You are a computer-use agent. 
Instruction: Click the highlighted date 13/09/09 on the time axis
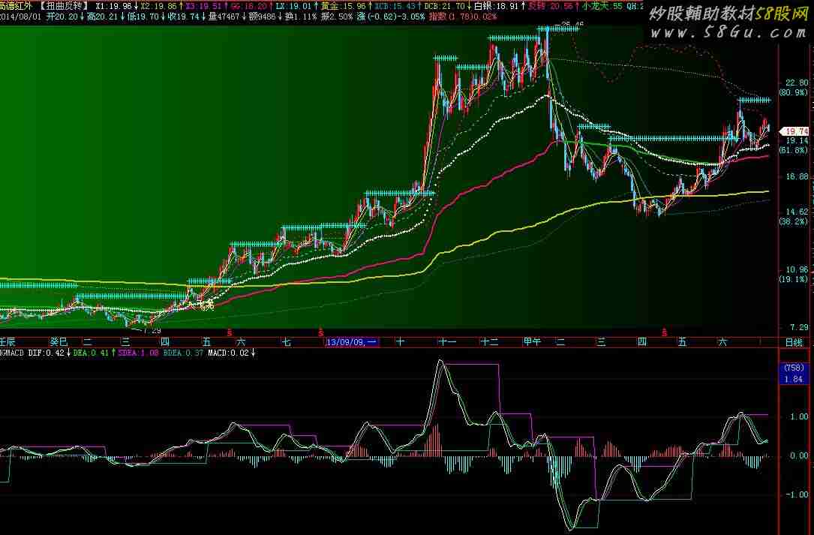352,342
